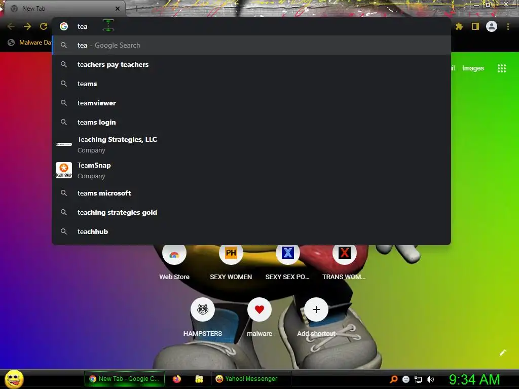Click the network tray icon
Viewport: 519px width, 389px height.
[418, 379]
